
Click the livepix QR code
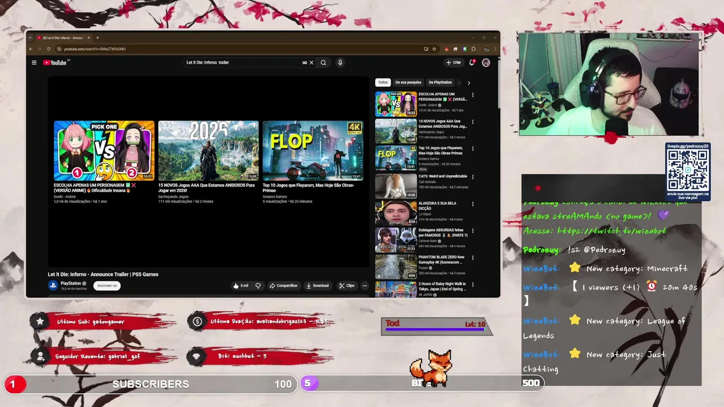(688, 170)
